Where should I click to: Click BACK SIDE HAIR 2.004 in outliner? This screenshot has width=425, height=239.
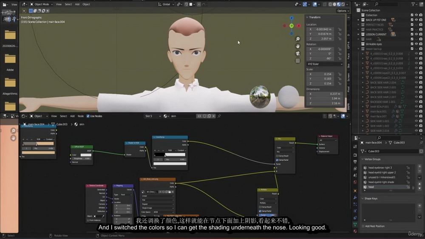pyautogui.click(x=383, y=82)
